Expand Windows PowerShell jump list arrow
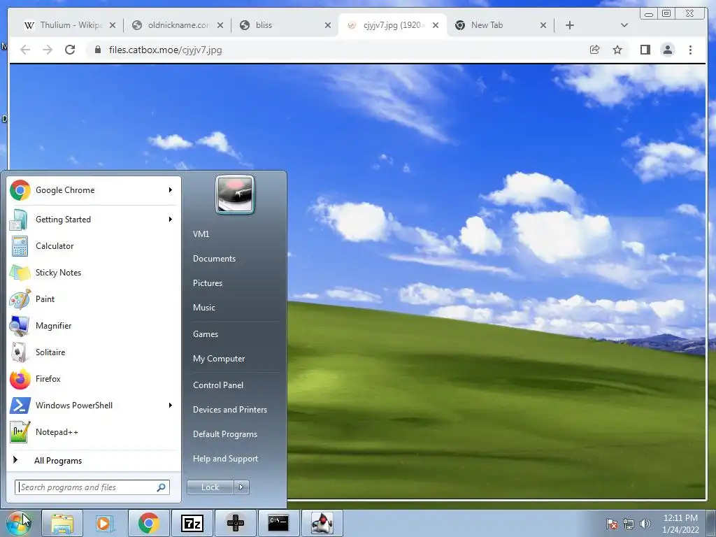 pos(171,405)
